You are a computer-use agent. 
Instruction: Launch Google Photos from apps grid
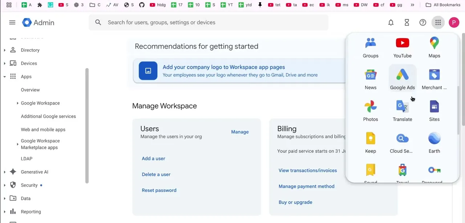point(370,111)
